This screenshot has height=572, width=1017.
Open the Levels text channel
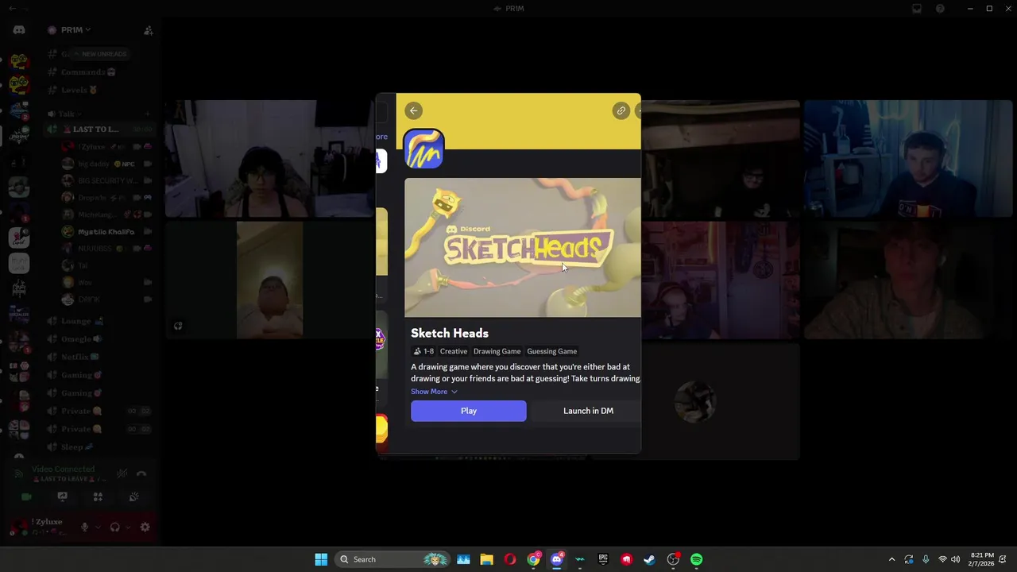click(73, 90)
